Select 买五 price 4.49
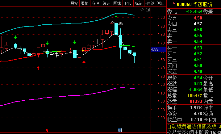This screenshot has width=221, height=134. (198, 72)
